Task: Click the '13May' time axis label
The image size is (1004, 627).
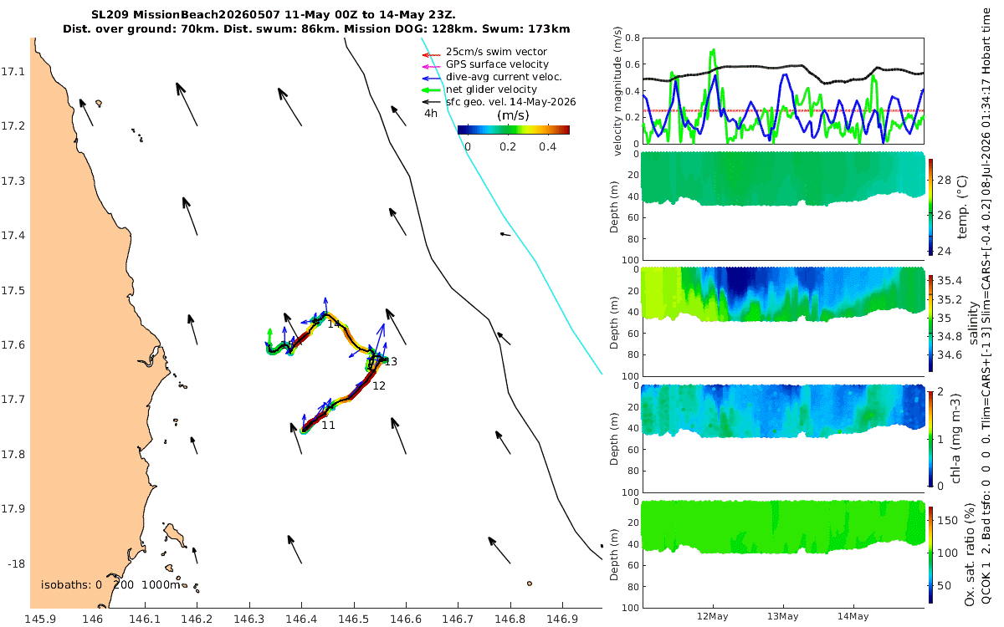Action: coord(783,615)
